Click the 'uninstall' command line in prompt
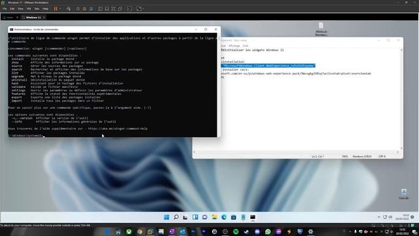 click(x=48, y=80)
